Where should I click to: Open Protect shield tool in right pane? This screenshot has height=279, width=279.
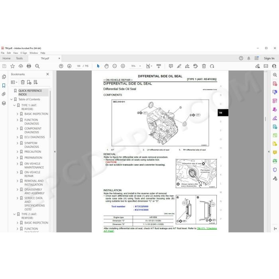275,170
